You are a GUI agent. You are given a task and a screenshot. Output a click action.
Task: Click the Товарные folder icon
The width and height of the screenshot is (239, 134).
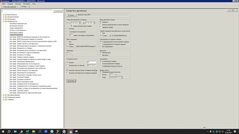pos(6,99)
